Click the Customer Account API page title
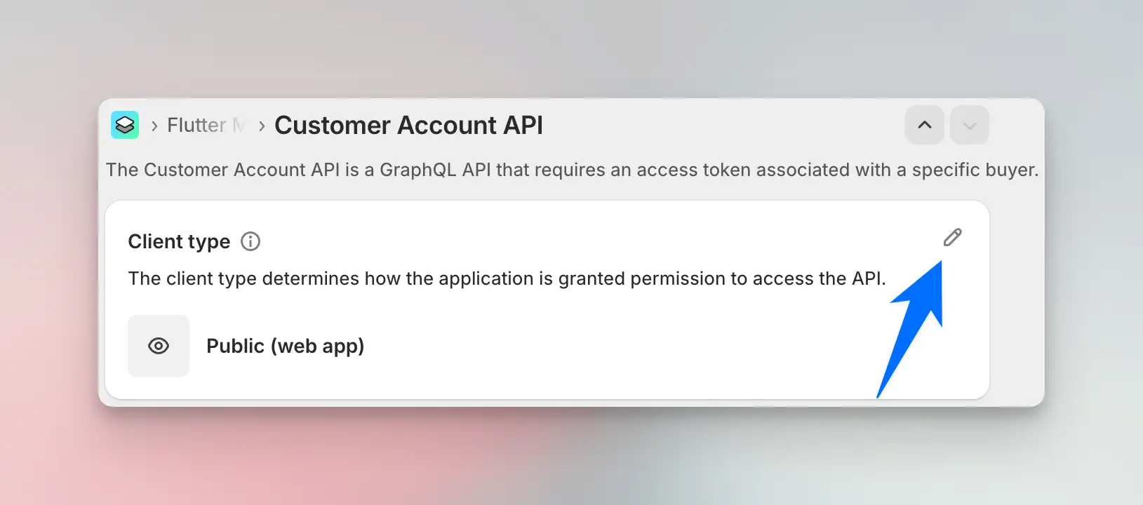This screenshot has height=505, width=1143. pyautogui.click(x=408, y=126)
